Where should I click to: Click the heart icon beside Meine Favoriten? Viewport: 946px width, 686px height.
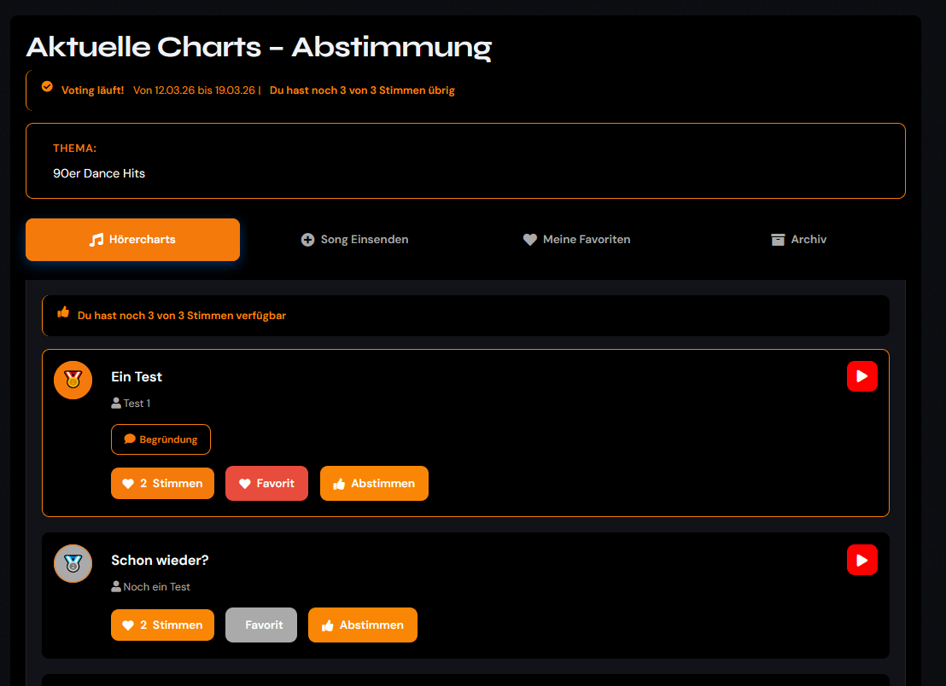coord(529,240)
